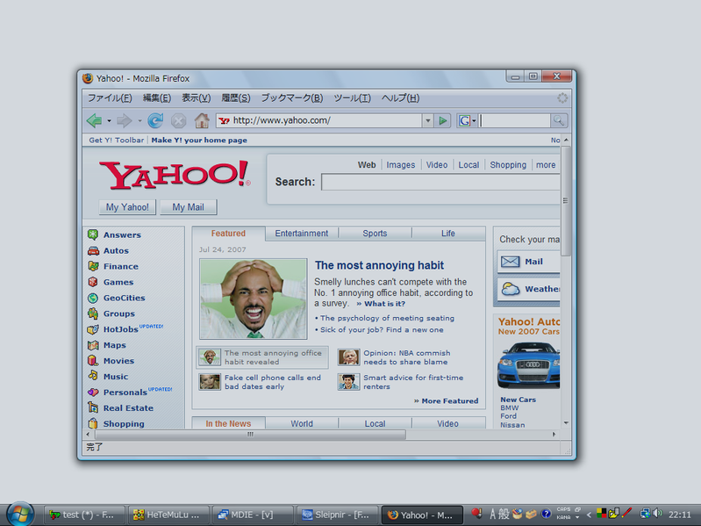Click the Maps icon in sidebar
This screenshot has width=701, height=526.
(93, 345)
